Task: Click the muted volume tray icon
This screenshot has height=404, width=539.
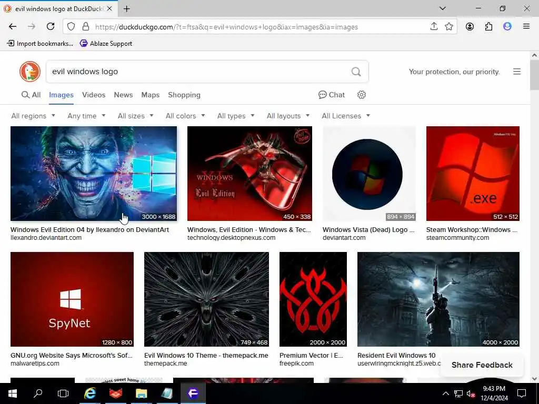Action: click(471, 393)
